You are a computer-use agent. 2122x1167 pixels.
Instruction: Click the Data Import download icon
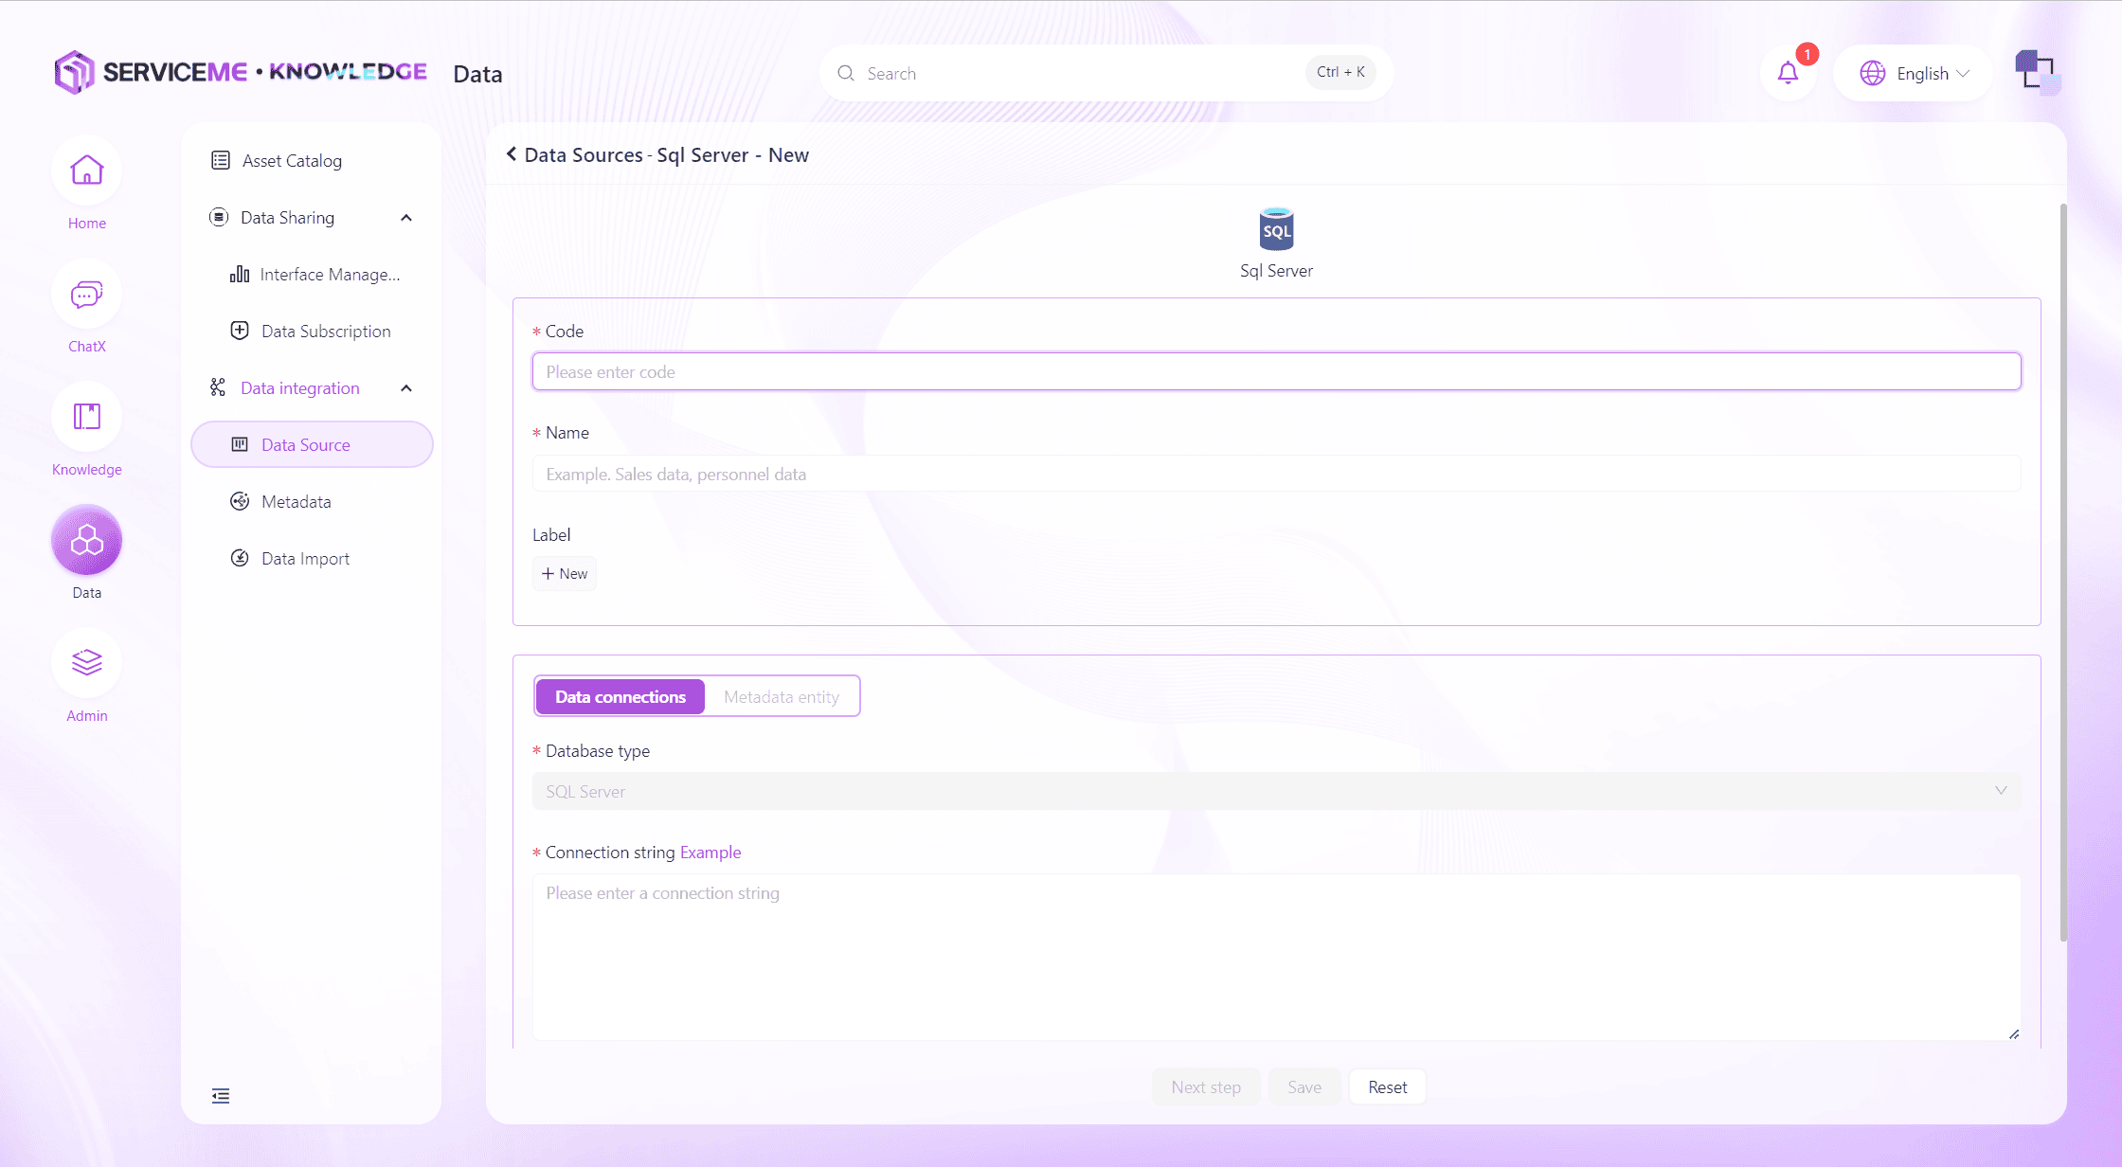240,558
